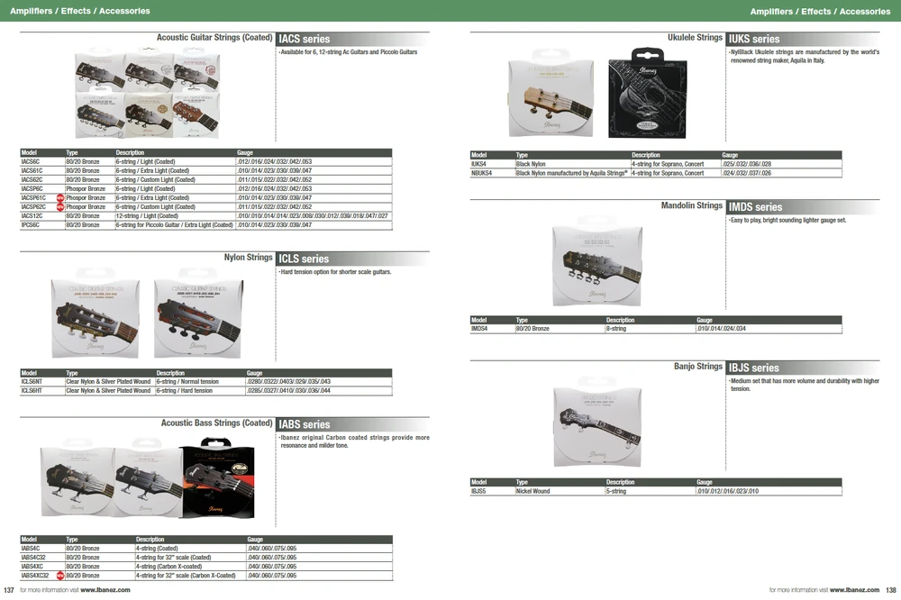Click the normal tension nylon strings package
This screenshot has height=600, width=901.
coord(96,314)
